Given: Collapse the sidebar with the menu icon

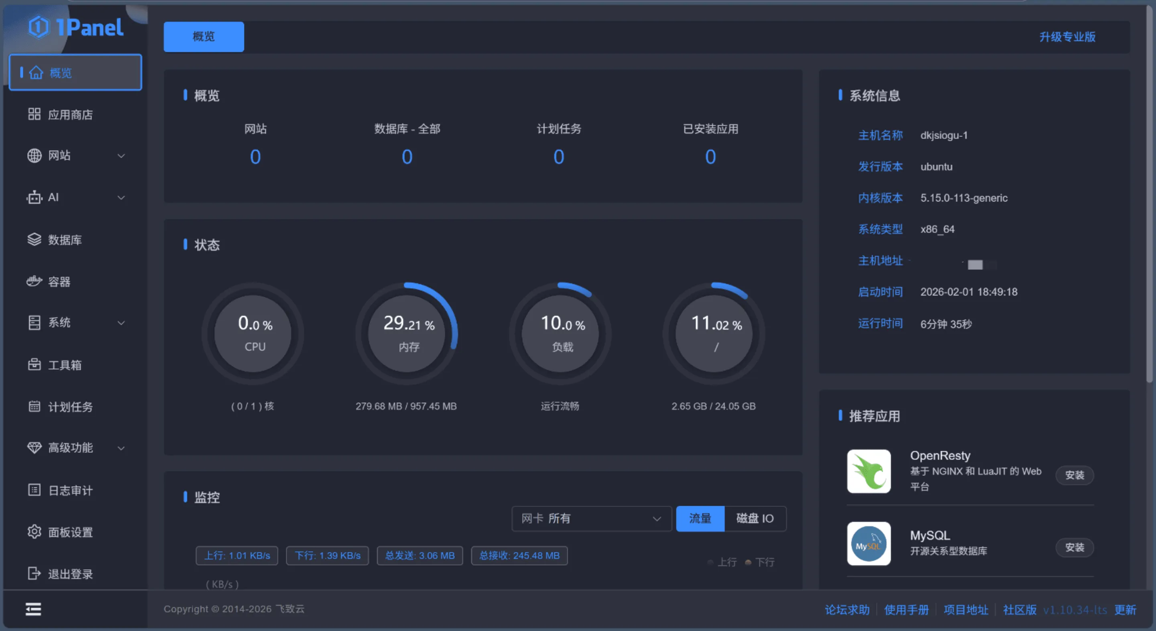Looking at the screenshot, I should tap(33, 609).
